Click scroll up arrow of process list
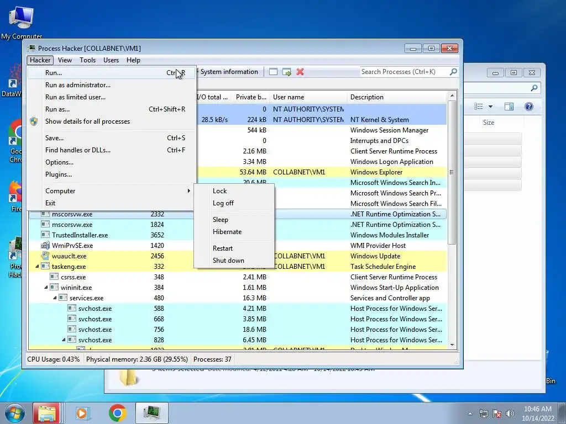This screenshot has width=566, height=424. pyautogui.click(x=452, y=96)
